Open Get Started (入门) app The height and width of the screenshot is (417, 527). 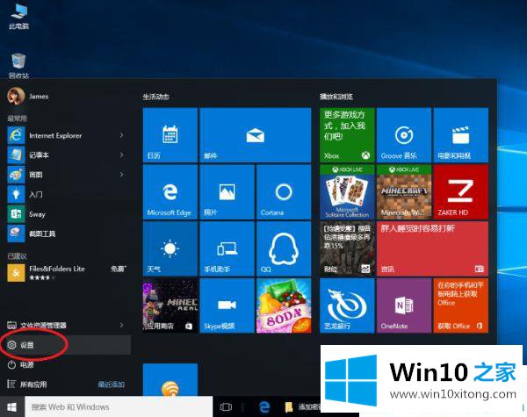(x=66, y=194)
